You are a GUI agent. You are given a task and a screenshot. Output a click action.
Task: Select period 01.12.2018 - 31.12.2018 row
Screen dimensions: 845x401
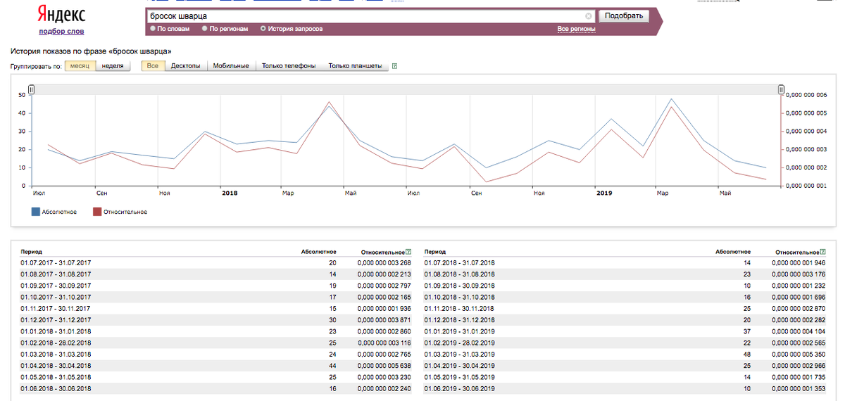(625, 319)
